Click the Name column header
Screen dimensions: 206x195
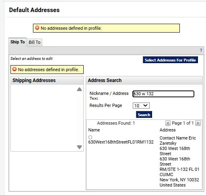(94, 130)
